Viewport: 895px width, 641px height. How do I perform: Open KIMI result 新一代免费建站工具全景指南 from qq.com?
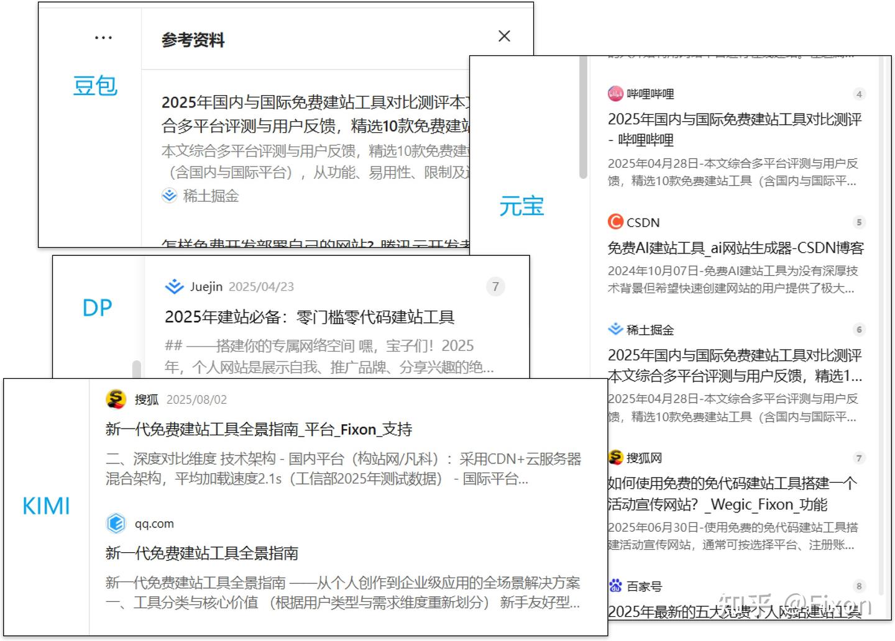click(202, 553)
